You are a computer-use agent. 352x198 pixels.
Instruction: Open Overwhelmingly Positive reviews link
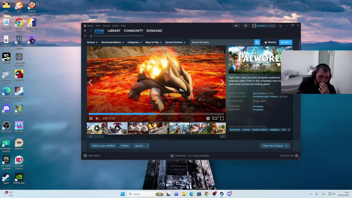pyautogui.click(x=265, y=97)
